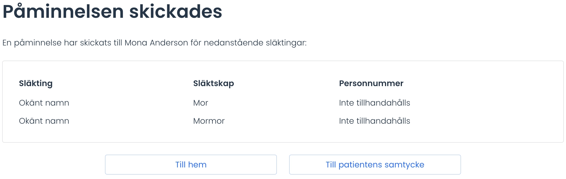Viewport: 566px width, 179px height.
Task: Open Till patientens samtycke
Action: (375, 165)
